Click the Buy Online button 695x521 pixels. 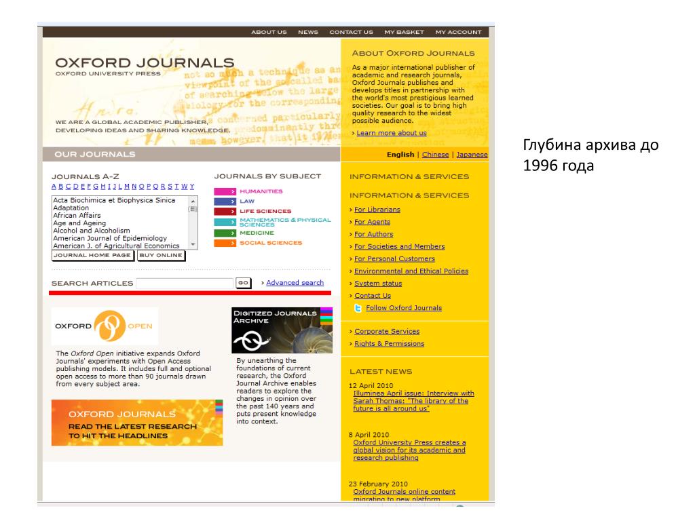pos(161,255)
